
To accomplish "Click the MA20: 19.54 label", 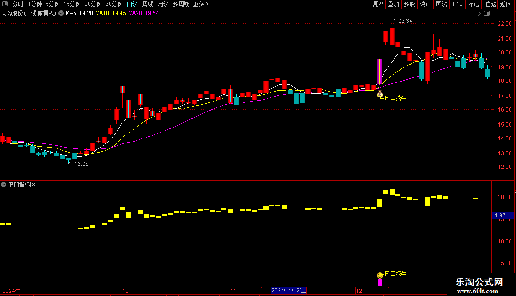I will click(143, 14).
